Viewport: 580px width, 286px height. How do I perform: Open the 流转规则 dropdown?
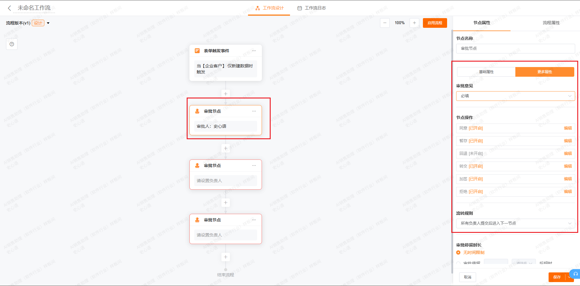(515, 223)
